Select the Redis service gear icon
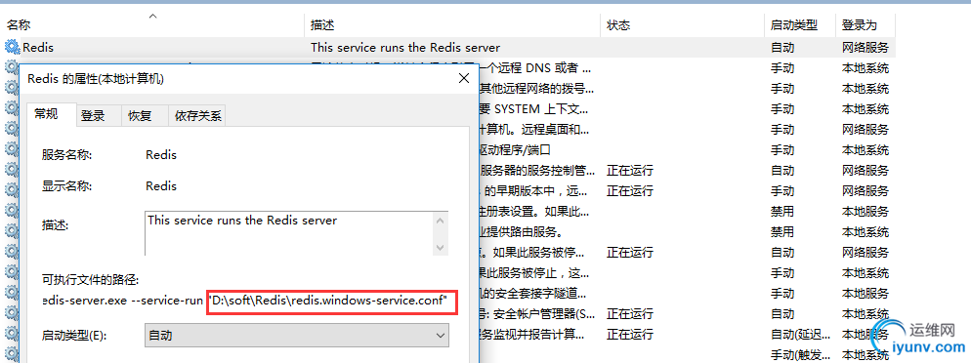 click(x=12, y=47)
